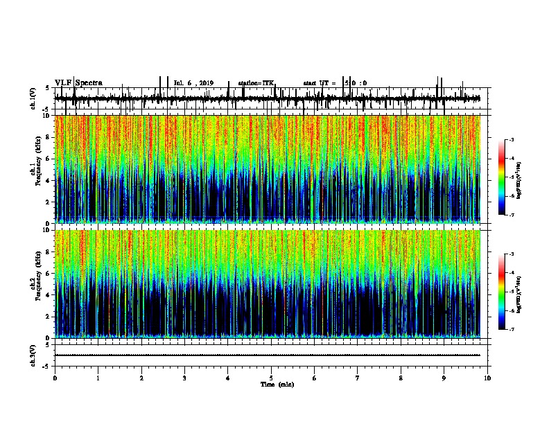
Task: Click the "-7" label on ch.2 color bar
Action: click(511, 329)
